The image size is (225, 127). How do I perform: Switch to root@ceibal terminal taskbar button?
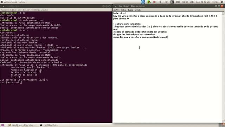pyautogui.click(x=49, y=125)
